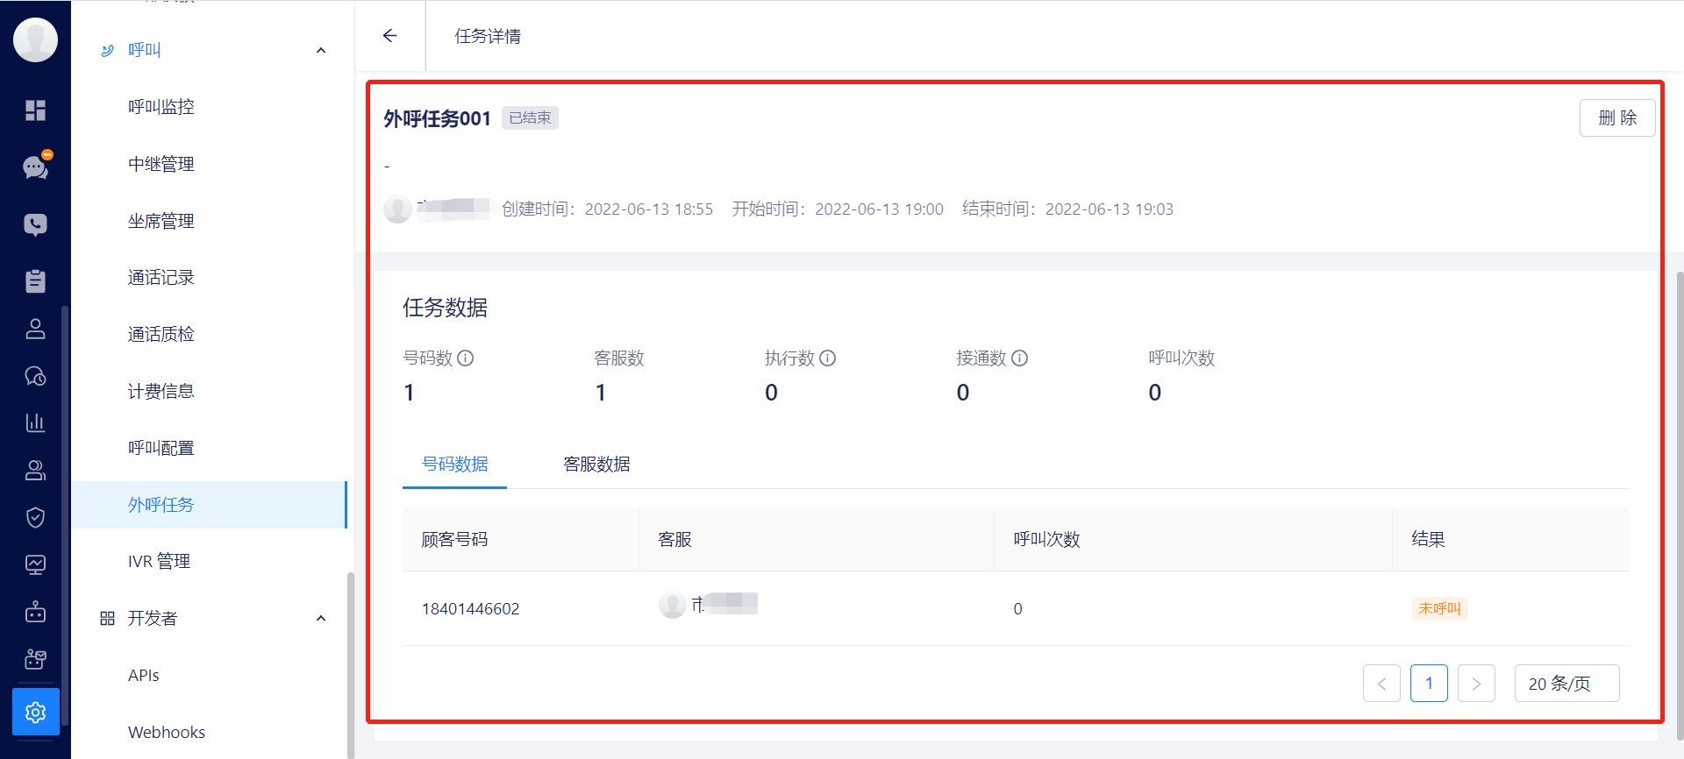1684x759 pixels.
Task: Collapse the 开发者 menu section
Action: (x=321, y=618)
